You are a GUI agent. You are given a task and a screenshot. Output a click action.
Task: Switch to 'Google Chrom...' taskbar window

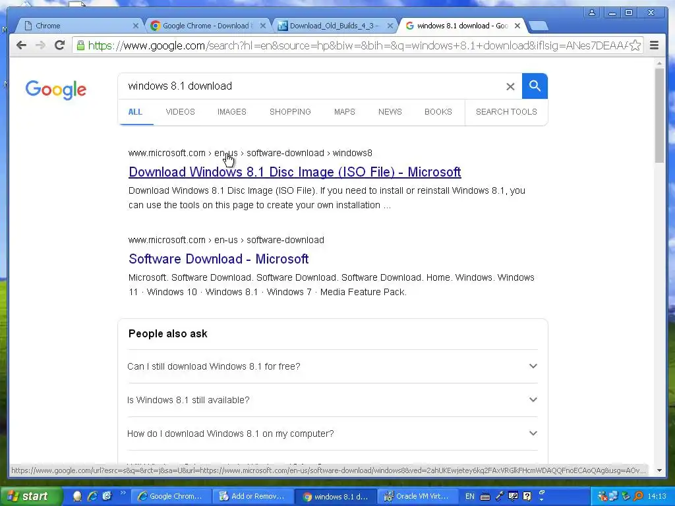171,496
